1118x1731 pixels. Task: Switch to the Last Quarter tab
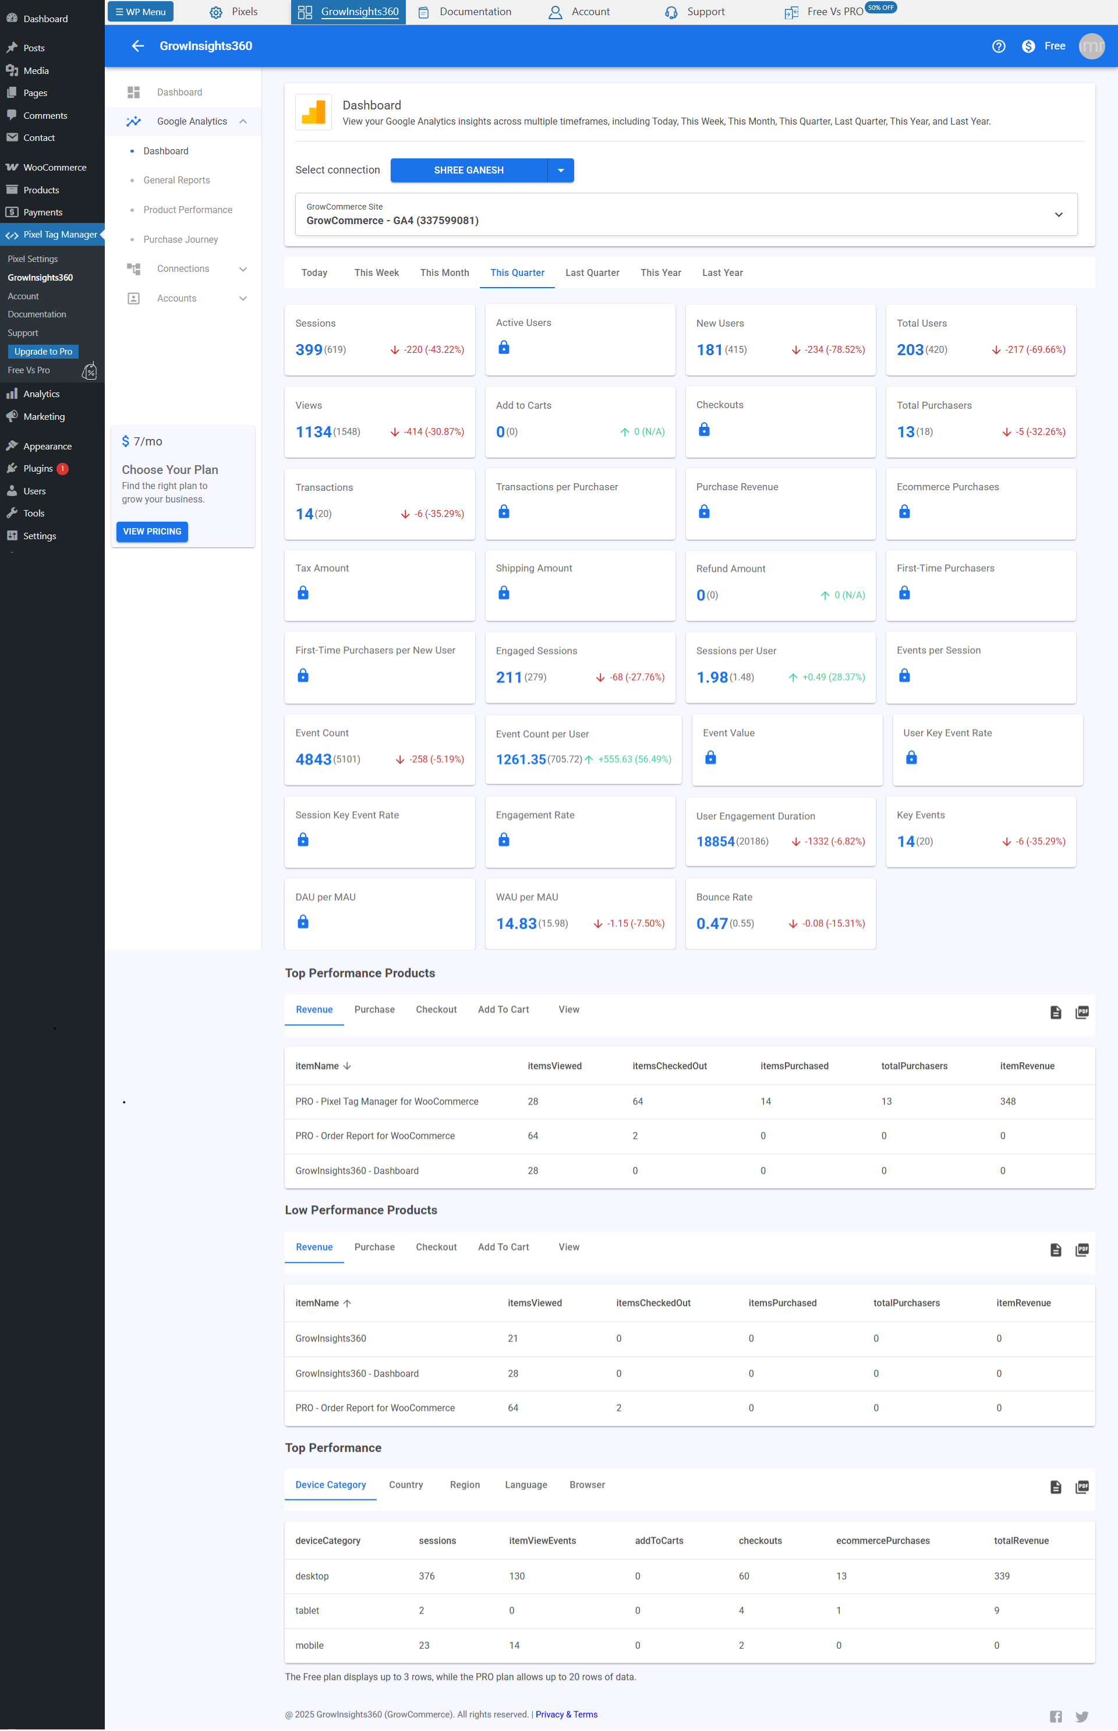592,273
